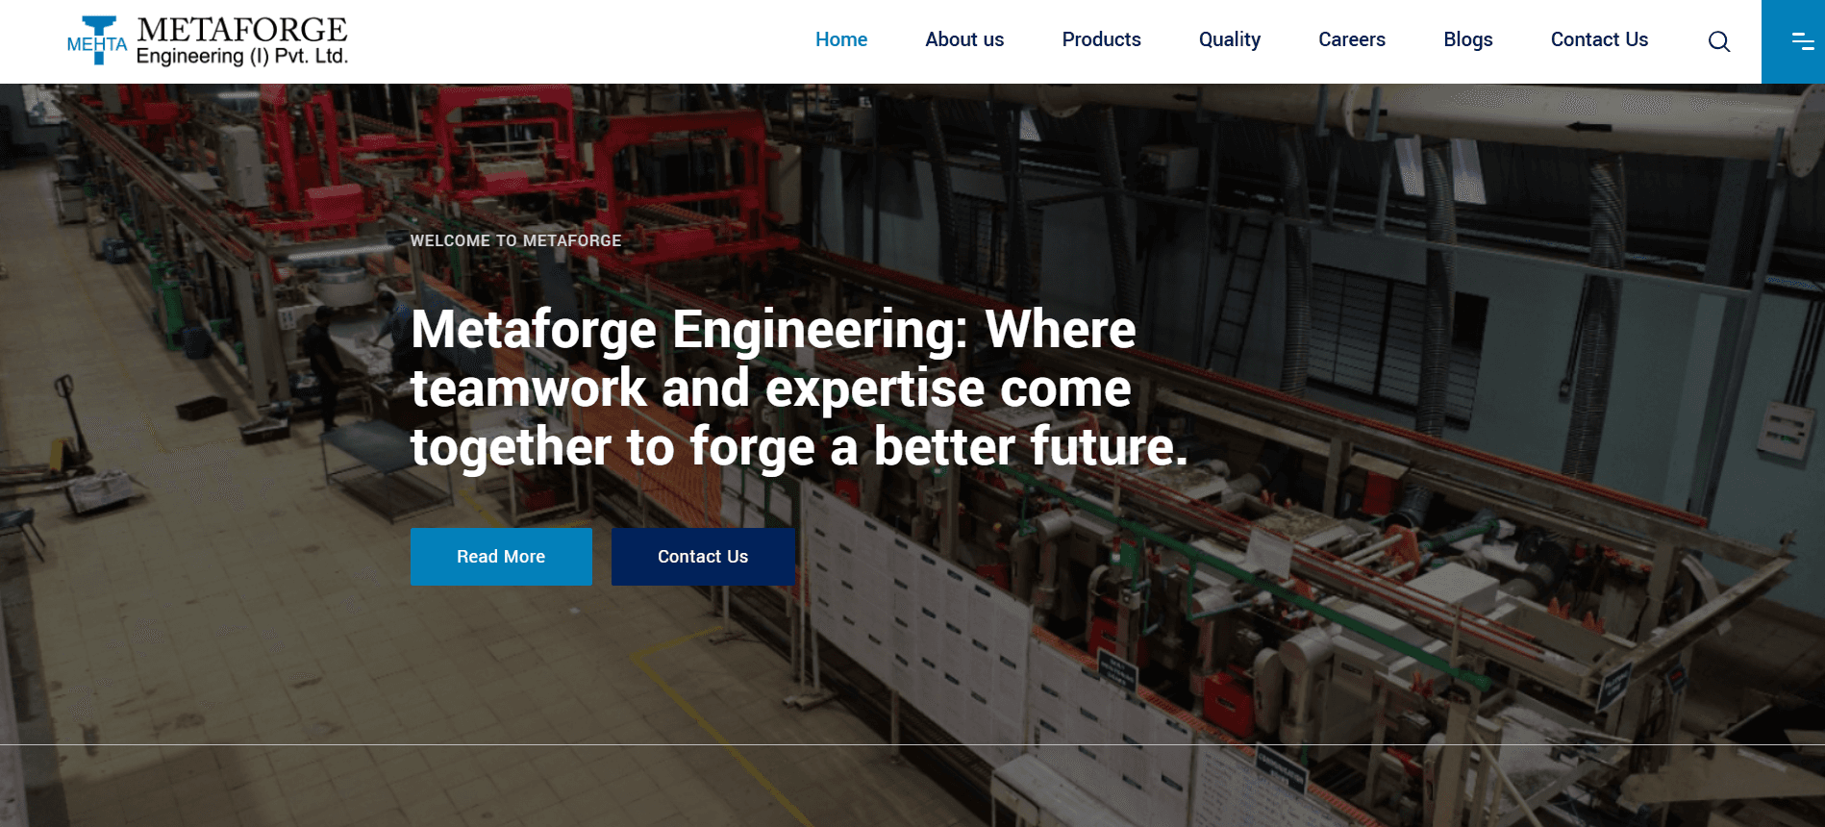The image size is (1825, 827).
Task: Click the dark blue Contact Us button
Action: [x=703, y=557]
